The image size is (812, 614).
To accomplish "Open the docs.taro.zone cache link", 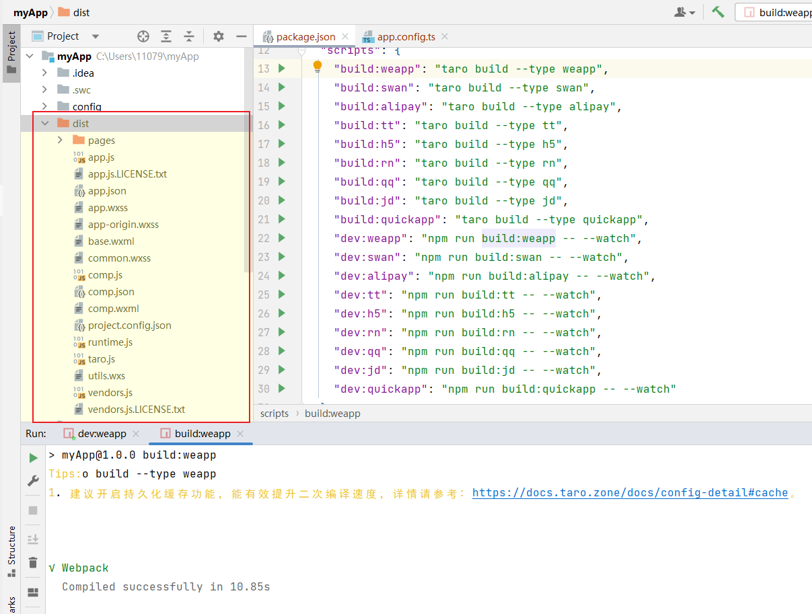I will (x=630, y=493).
